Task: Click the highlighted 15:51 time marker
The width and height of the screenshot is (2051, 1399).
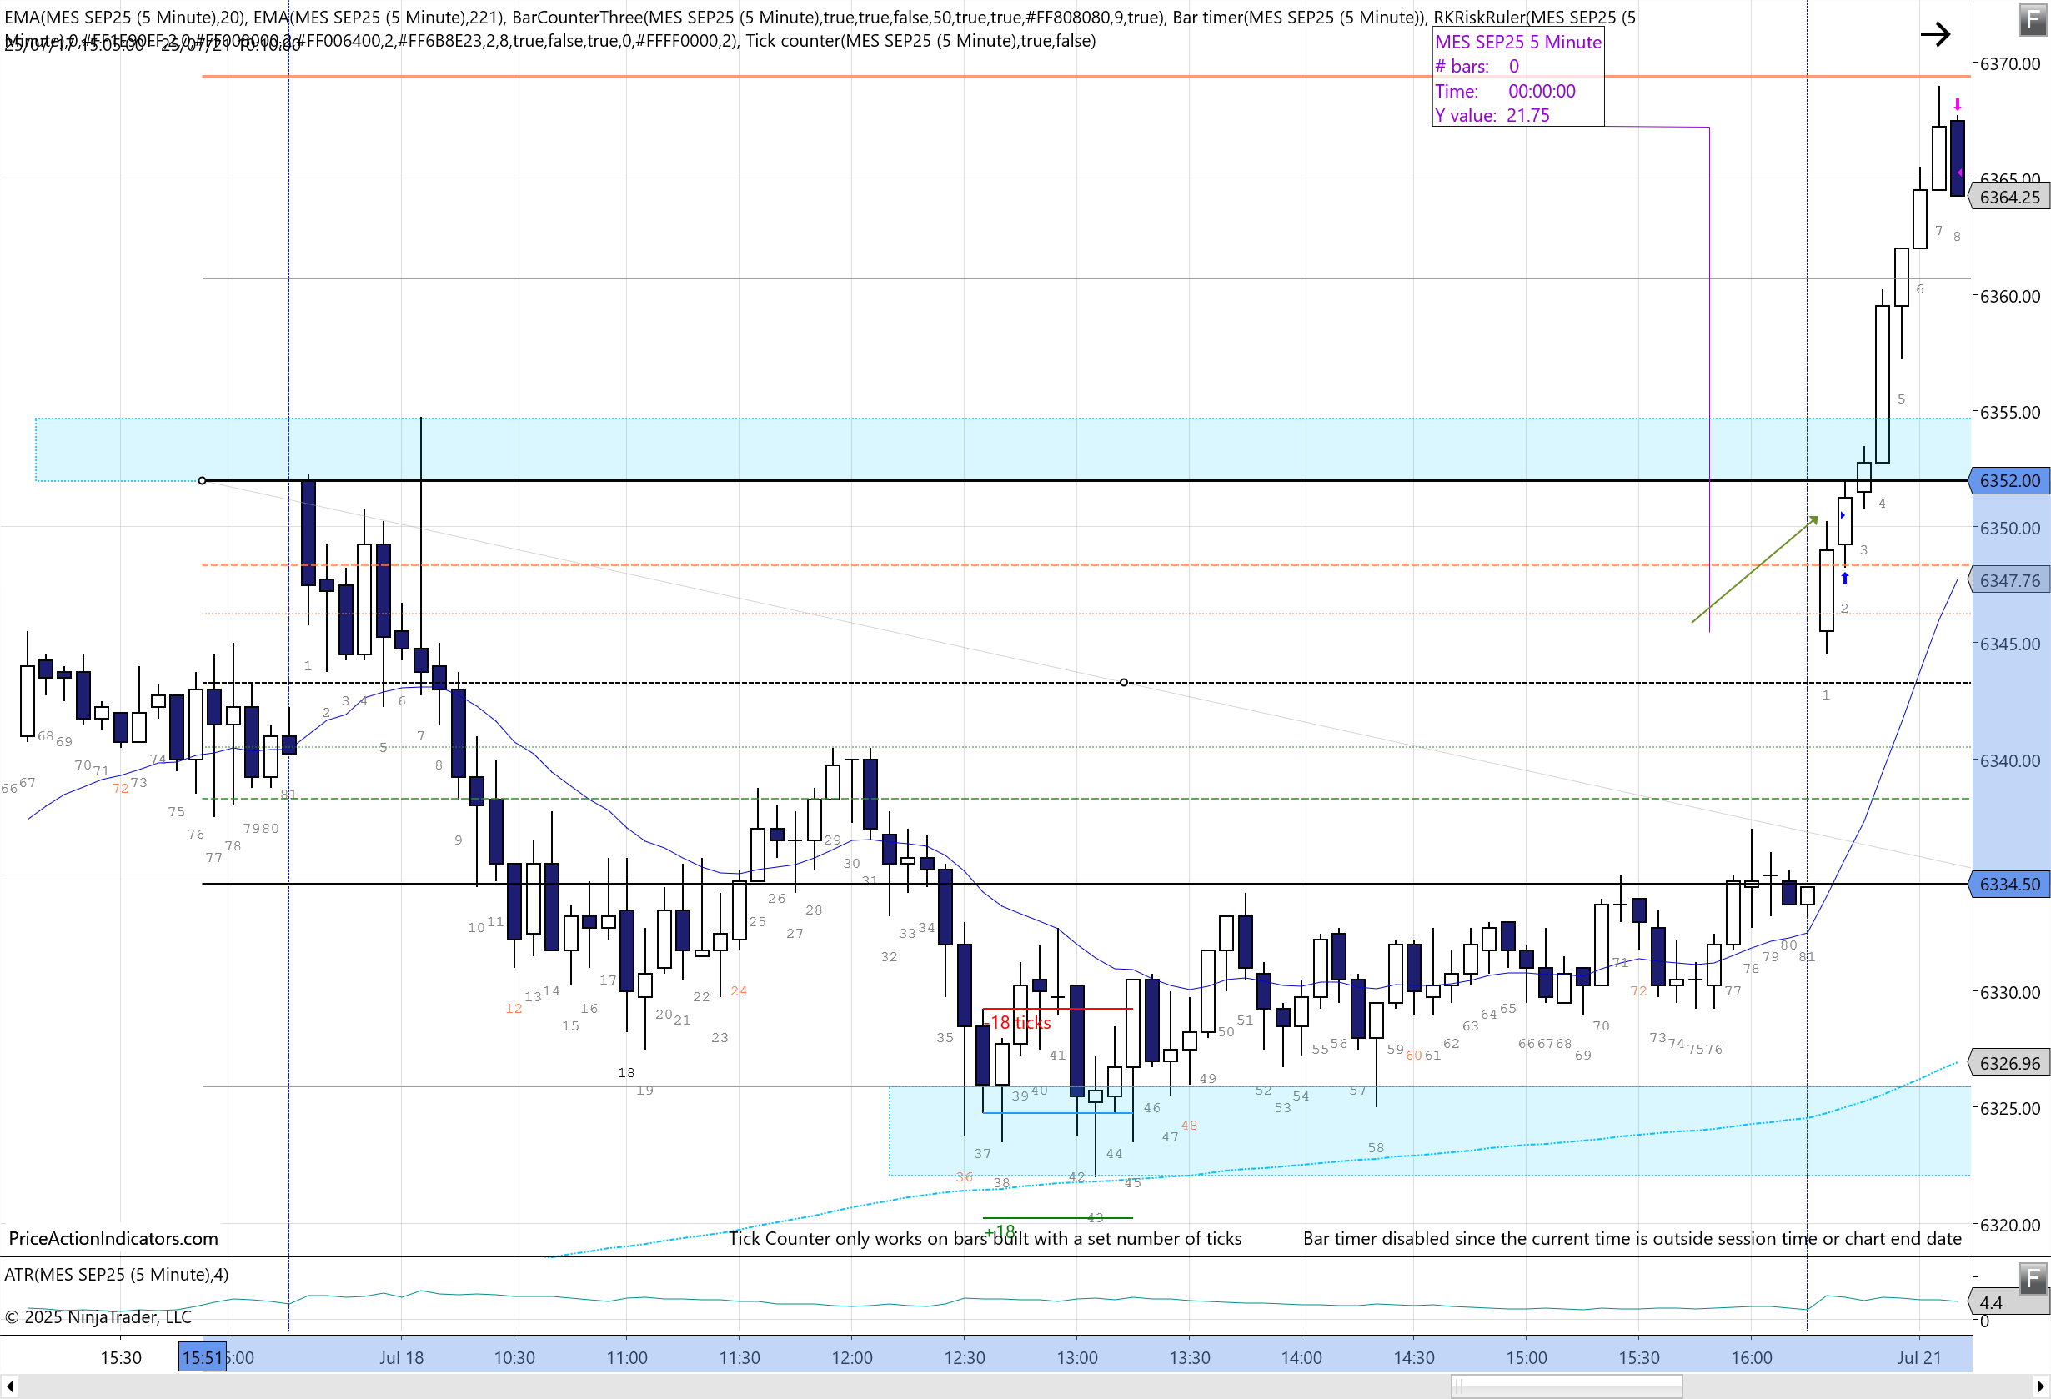Action: [202, 1357]
